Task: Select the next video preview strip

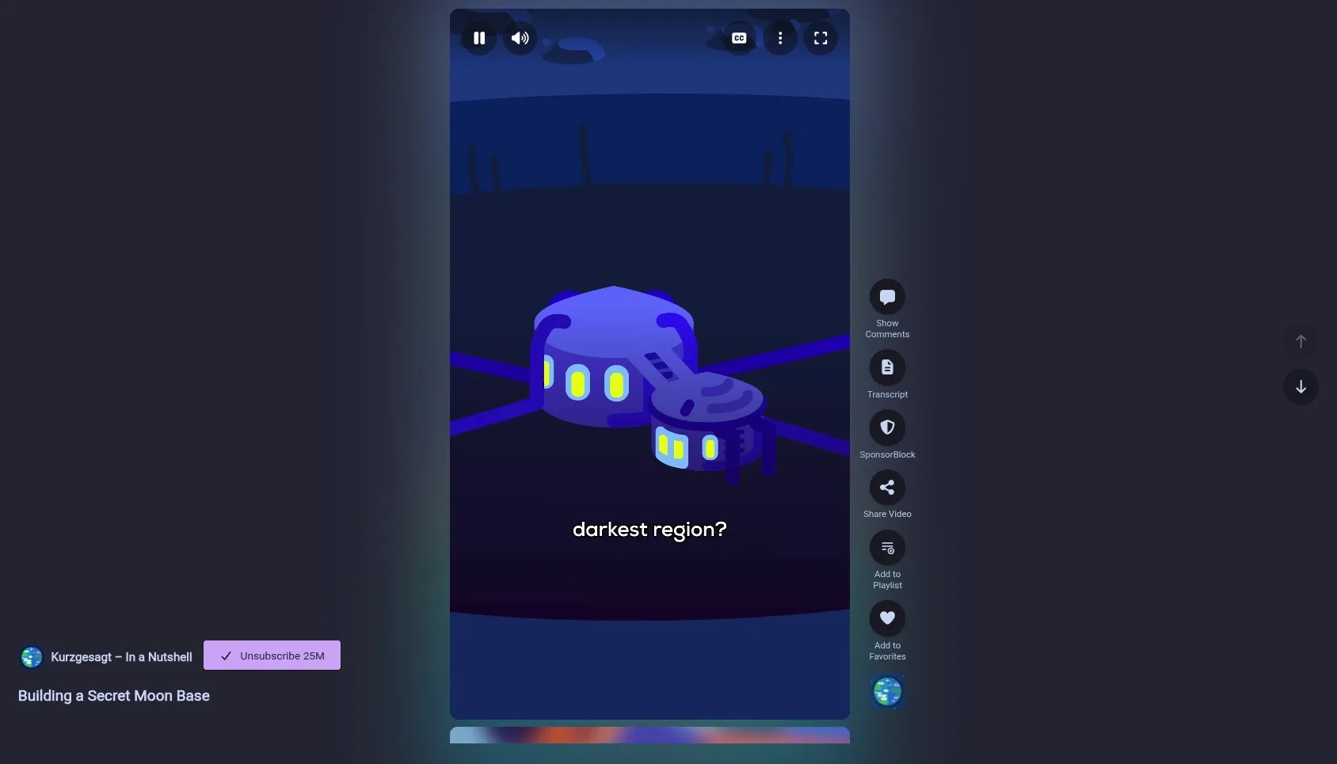Action: tap(649, 735)
